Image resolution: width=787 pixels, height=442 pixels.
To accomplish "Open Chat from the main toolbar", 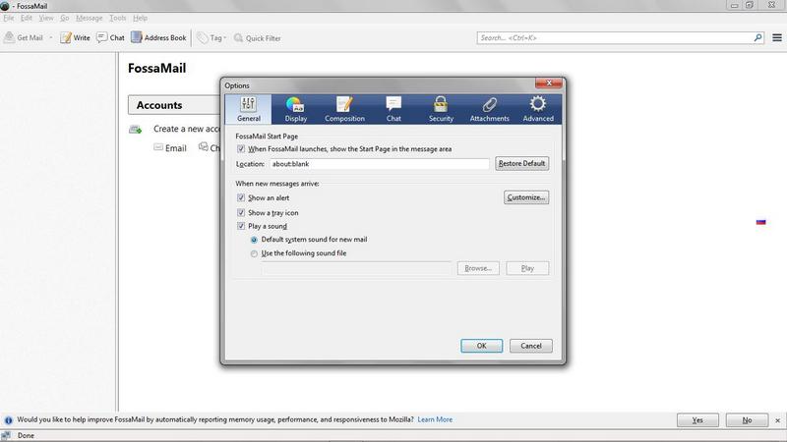I will [110, 37].
